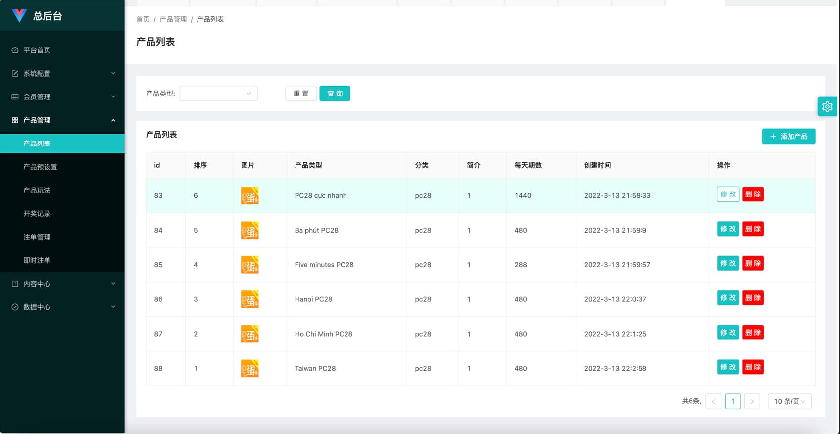
Task: Open 开奖记录 in the sidebar
Action: tap(37, 214)
